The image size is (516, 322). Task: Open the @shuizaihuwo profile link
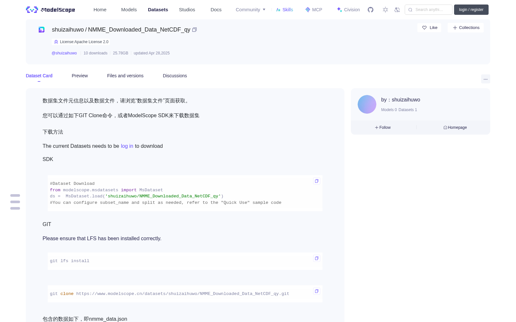[64, 53]
